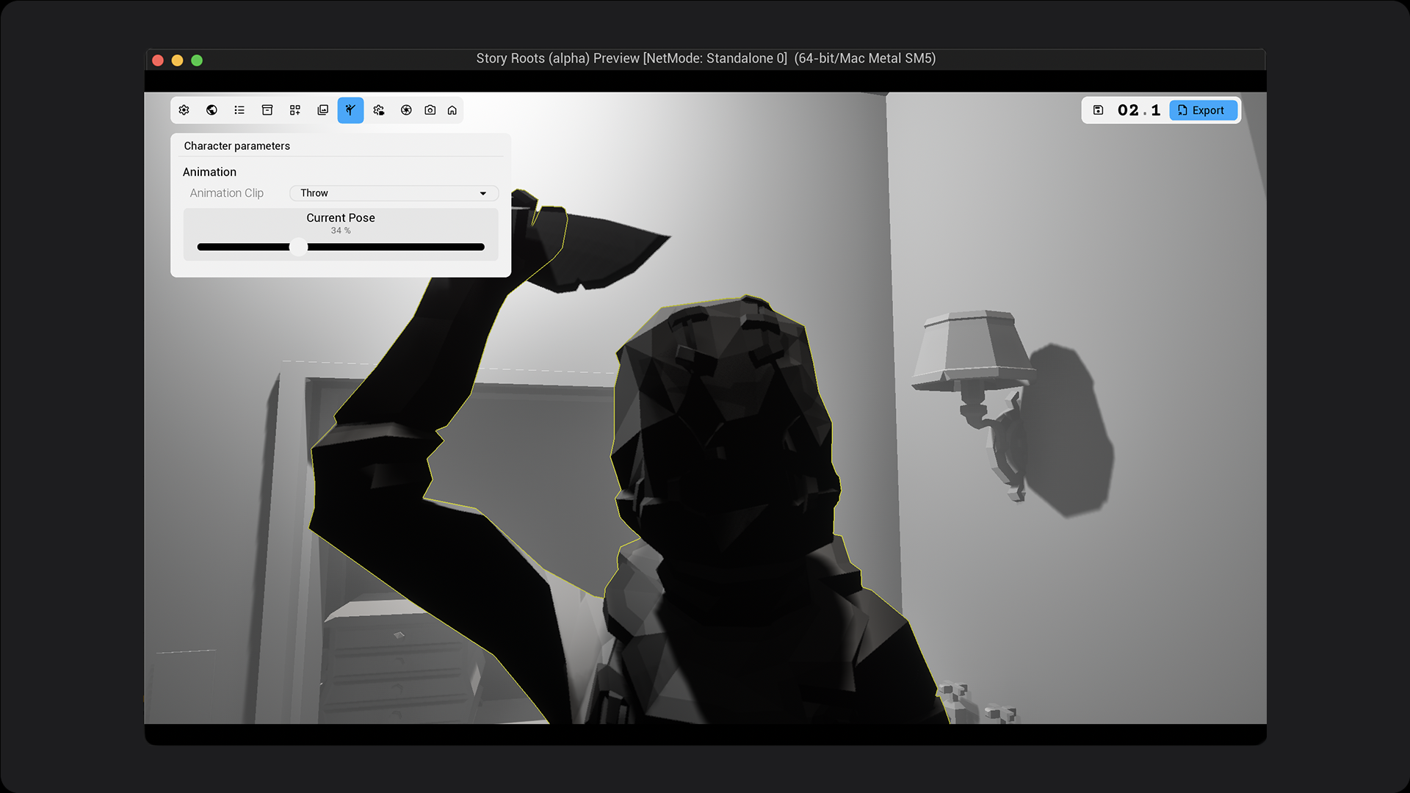Screen dimensions: 1410x793
Task: Open the Animation Clip Throw dropdown
Action: click(394, 193)
